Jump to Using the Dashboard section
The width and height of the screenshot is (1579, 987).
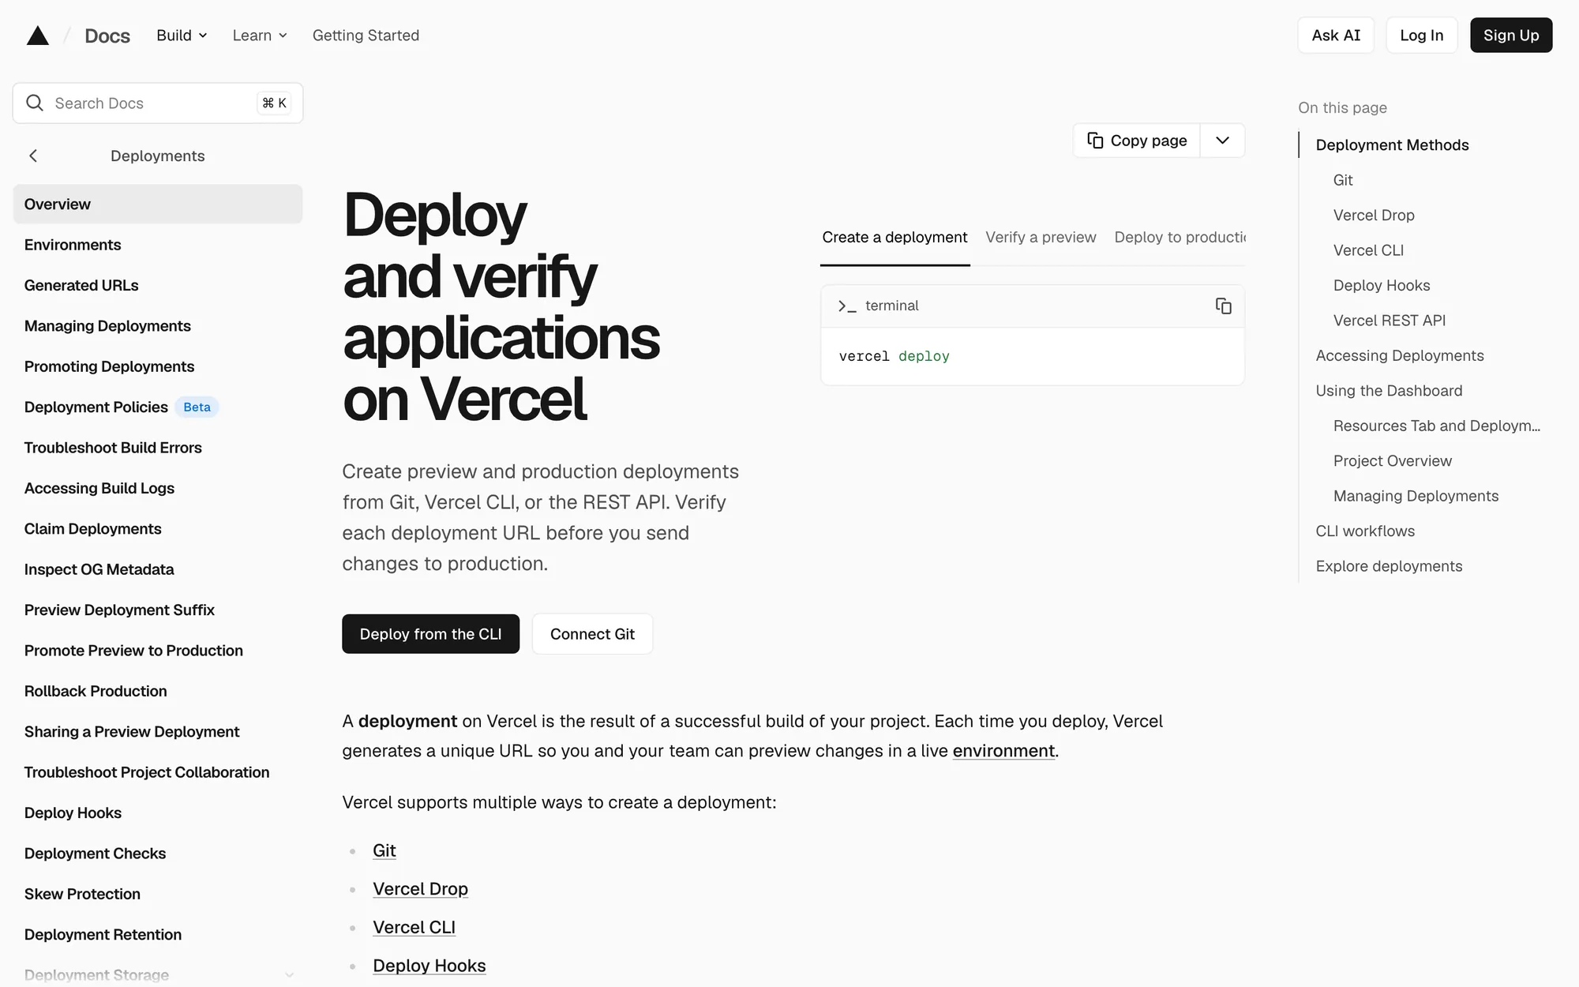(1389, 391)
